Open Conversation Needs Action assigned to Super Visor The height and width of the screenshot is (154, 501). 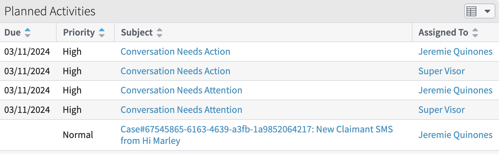tap(175, 71)
